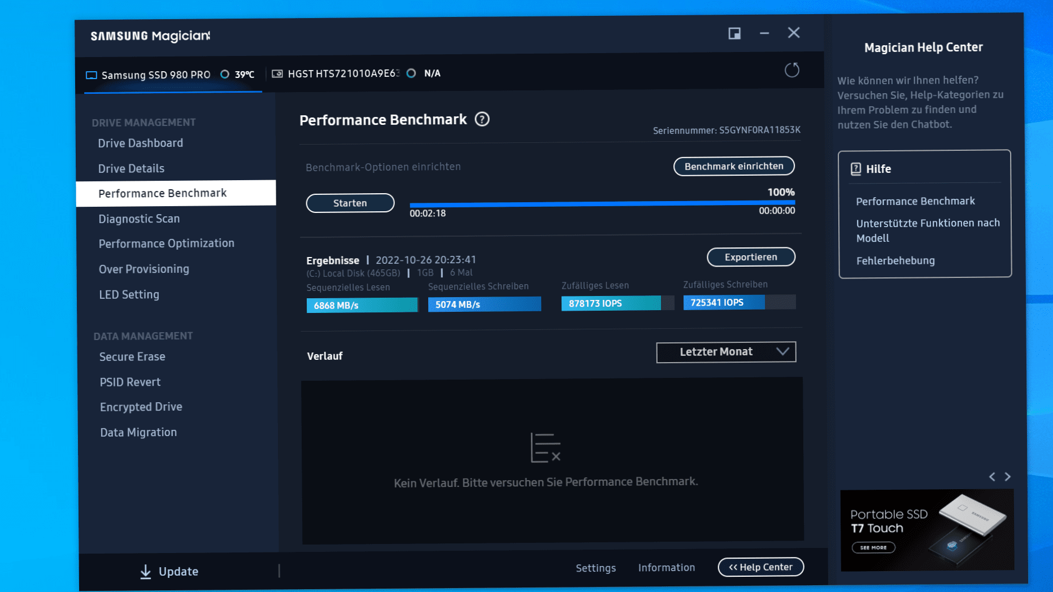This screenshot has height=592, width=1053.
Task: Click the picture-in-picture mini mode icon
Action: [734, 33]
